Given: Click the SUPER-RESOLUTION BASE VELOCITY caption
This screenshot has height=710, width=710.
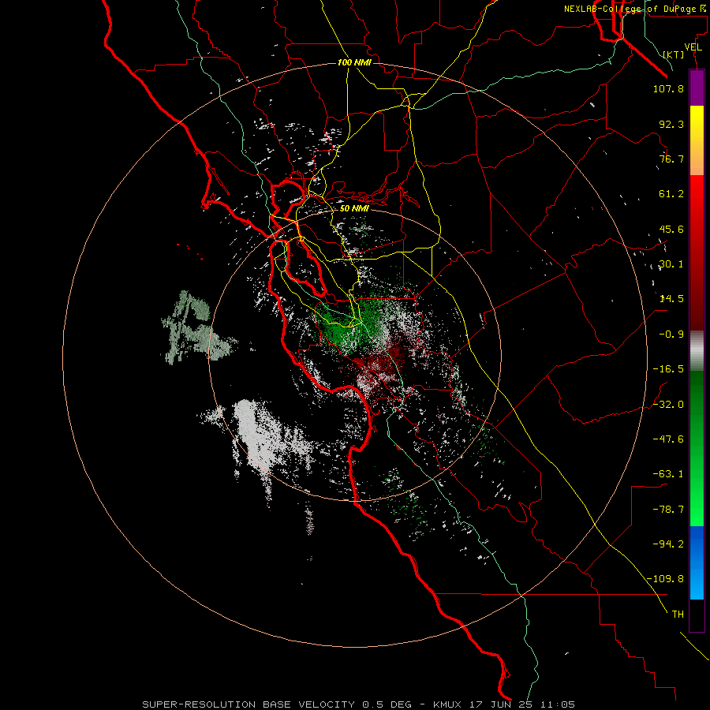Looking at the screenshot, I should (x=248, y=704).
